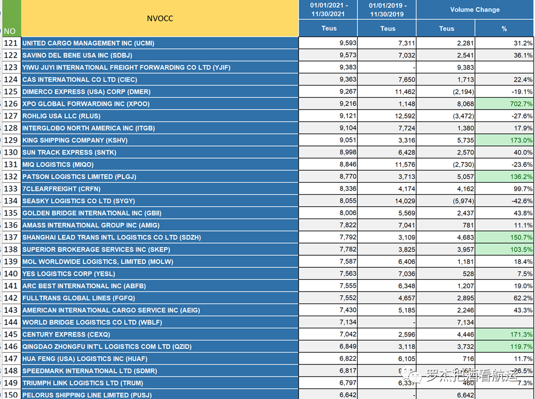This screenshot has height=399, width=535.
Task: Click the 99.7% cell for 7ClearFreight
Action: coord(504,189)
